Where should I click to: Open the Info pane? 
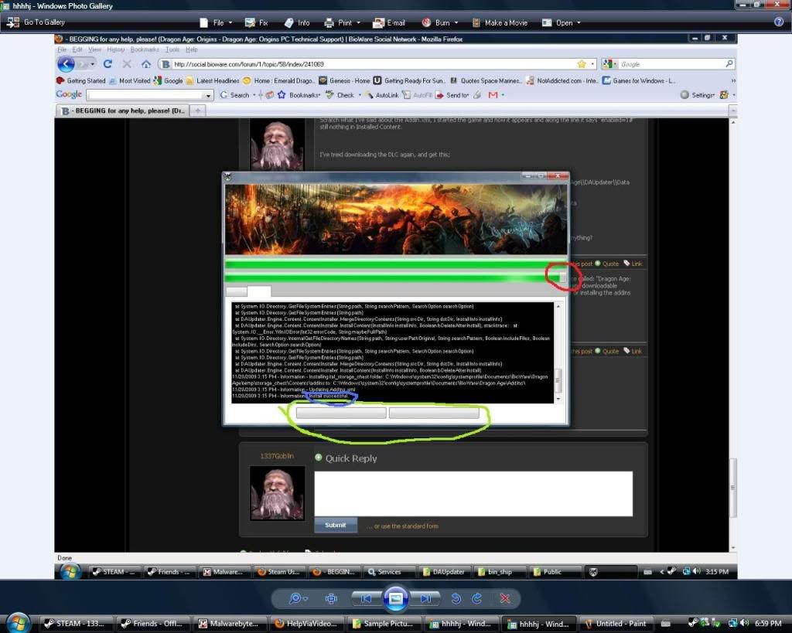296,22
